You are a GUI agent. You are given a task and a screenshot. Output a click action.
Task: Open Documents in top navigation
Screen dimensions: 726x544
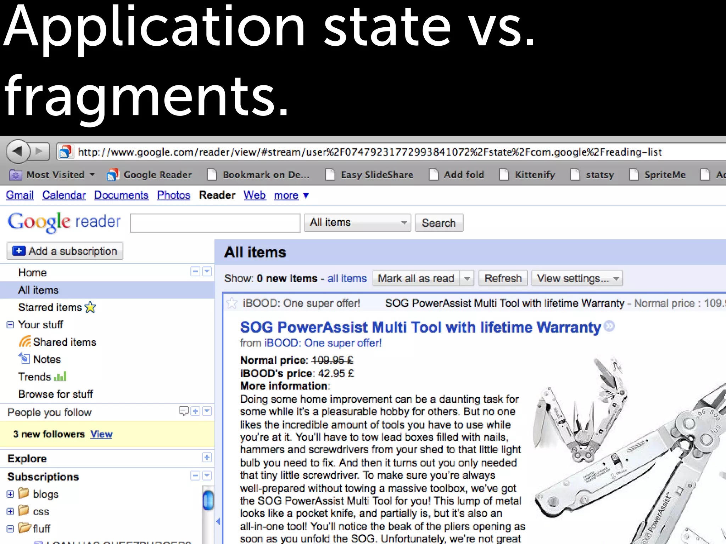click(121, 195)
